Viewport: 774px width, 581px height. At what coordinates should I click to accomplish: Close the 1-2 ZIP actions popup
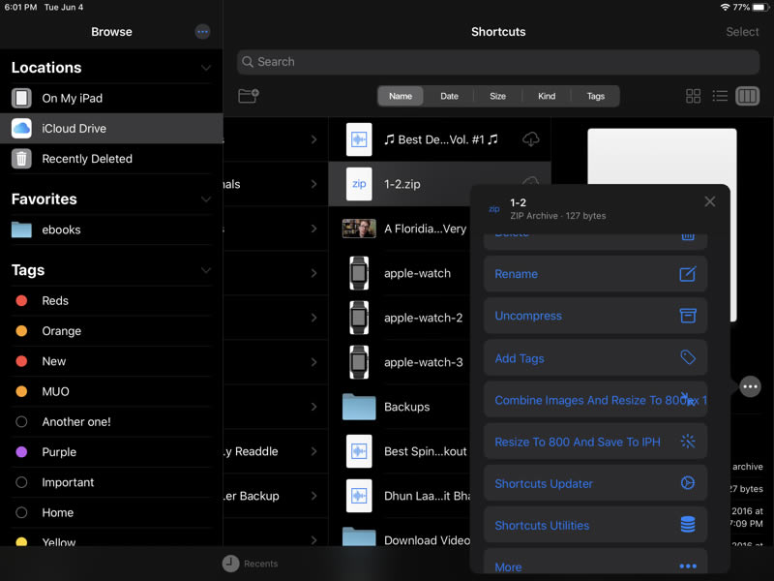coord(710,201)
